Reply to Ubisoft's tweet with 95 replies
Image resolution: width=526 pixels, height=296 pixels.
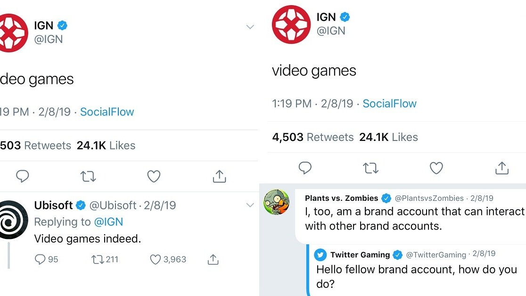point(41,259)
